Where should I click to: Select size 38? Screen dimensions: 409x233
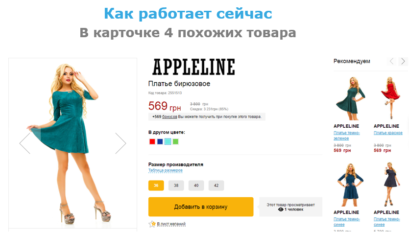[x=176, y=186]
